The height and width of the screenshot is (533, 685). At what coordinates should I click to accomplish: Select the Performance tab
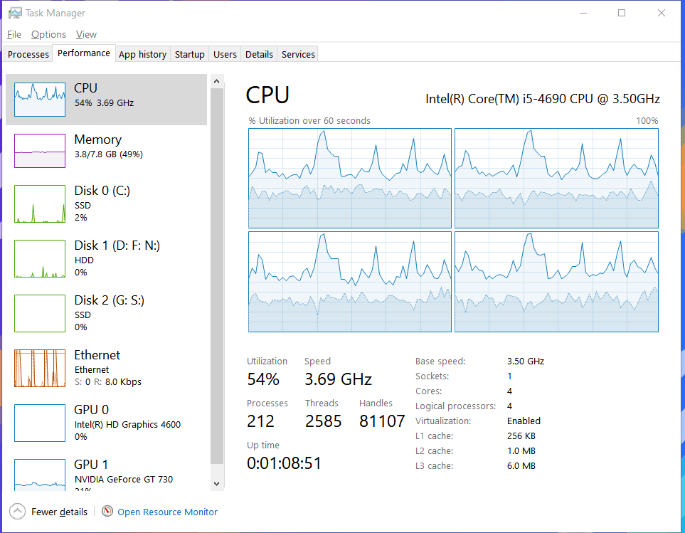click(84, 53)
